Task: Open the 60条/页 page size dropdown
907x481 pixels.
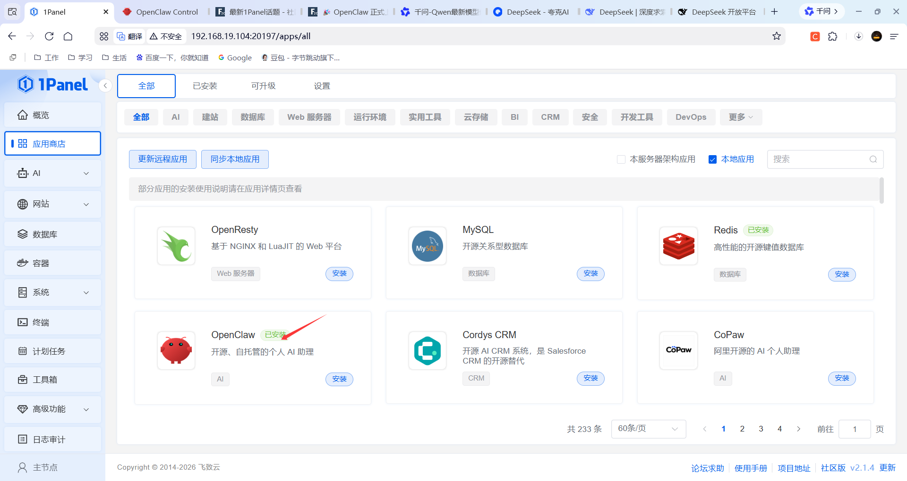Action: click(648, 429)
